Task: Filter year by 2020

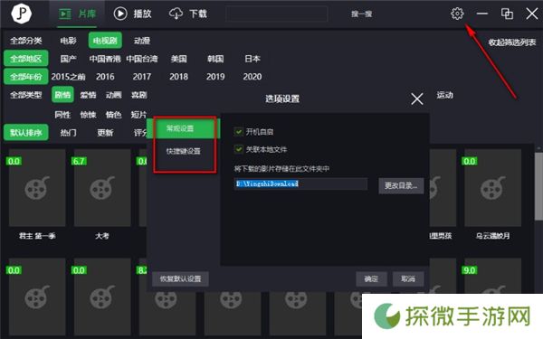Action: click(x=252, y=77)
